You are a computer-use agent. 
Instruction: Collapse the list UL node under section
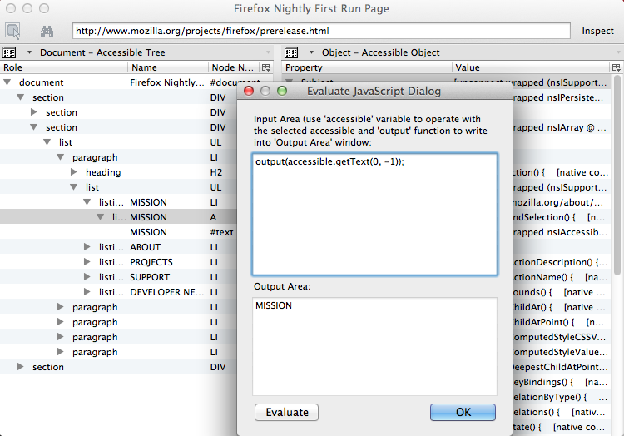click(x=47, y=142)
